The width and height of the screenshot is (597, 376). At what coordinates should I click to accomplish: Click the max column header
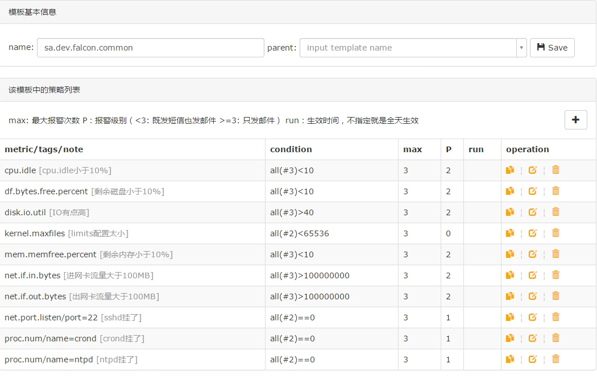(x=413, y=149)
